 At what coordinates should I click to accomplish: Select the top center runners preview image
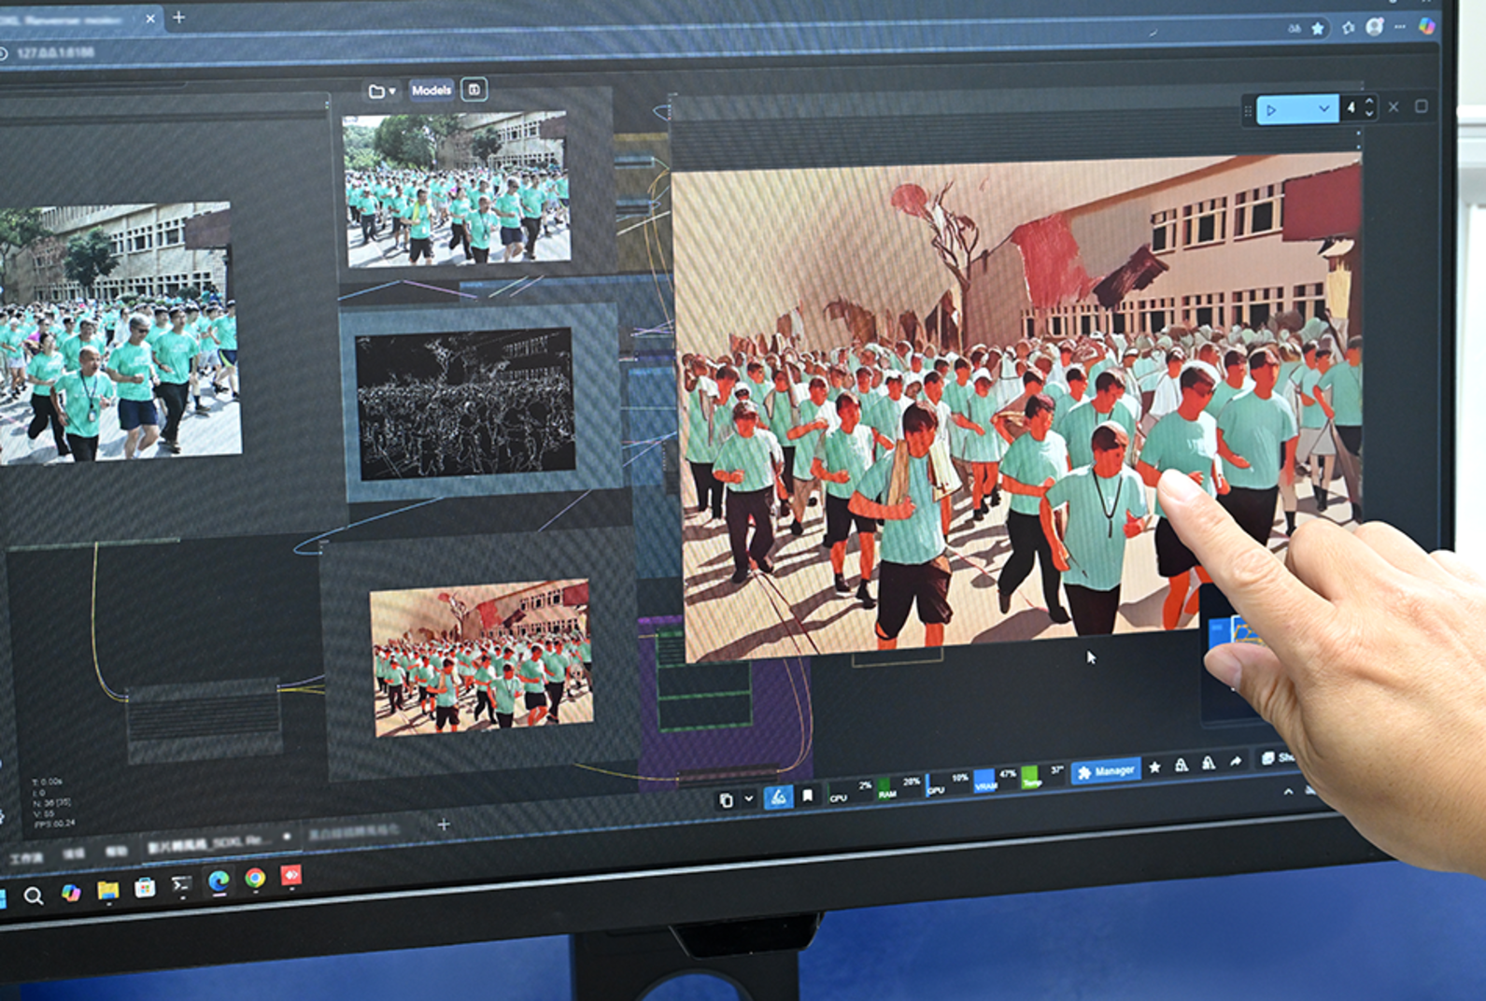pyautogui.click(x=457, y=190)
